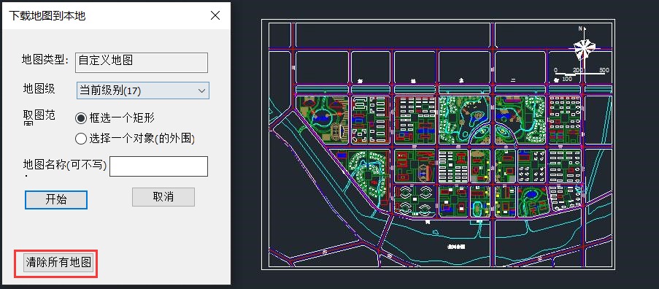
Task: Click the 清除所有地图 button
Action: coord(58,263)
